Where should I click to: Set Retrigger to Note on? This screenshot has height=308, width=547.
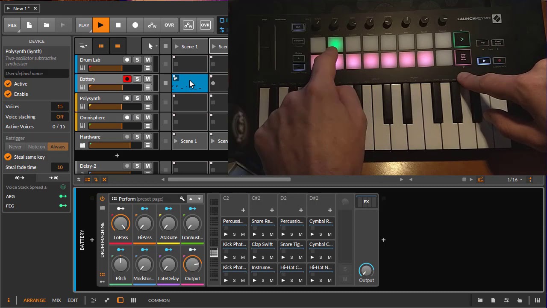click(x=36, y=147)
